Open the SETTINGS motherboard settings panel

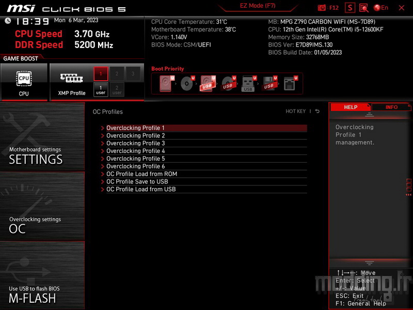click(x=42, y=136)
